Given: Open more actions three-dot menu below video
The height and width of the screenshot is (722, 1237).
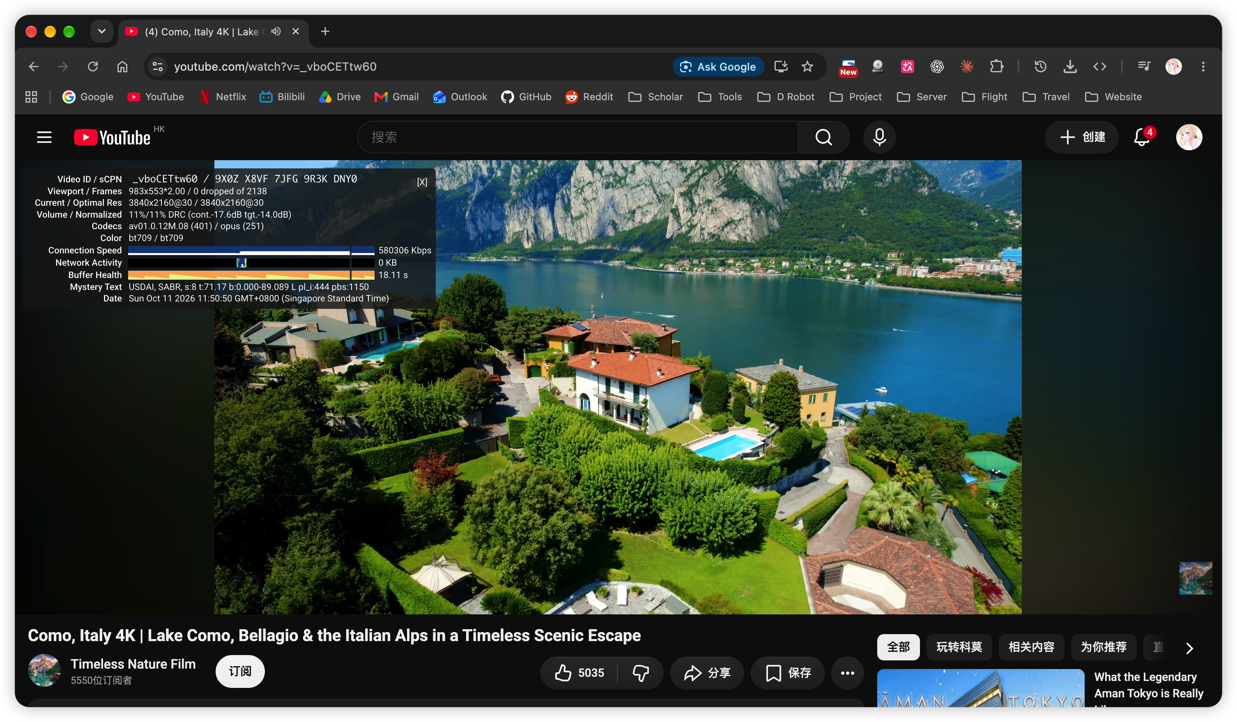Looking at the screenshot, I should [x=847, y=672].
